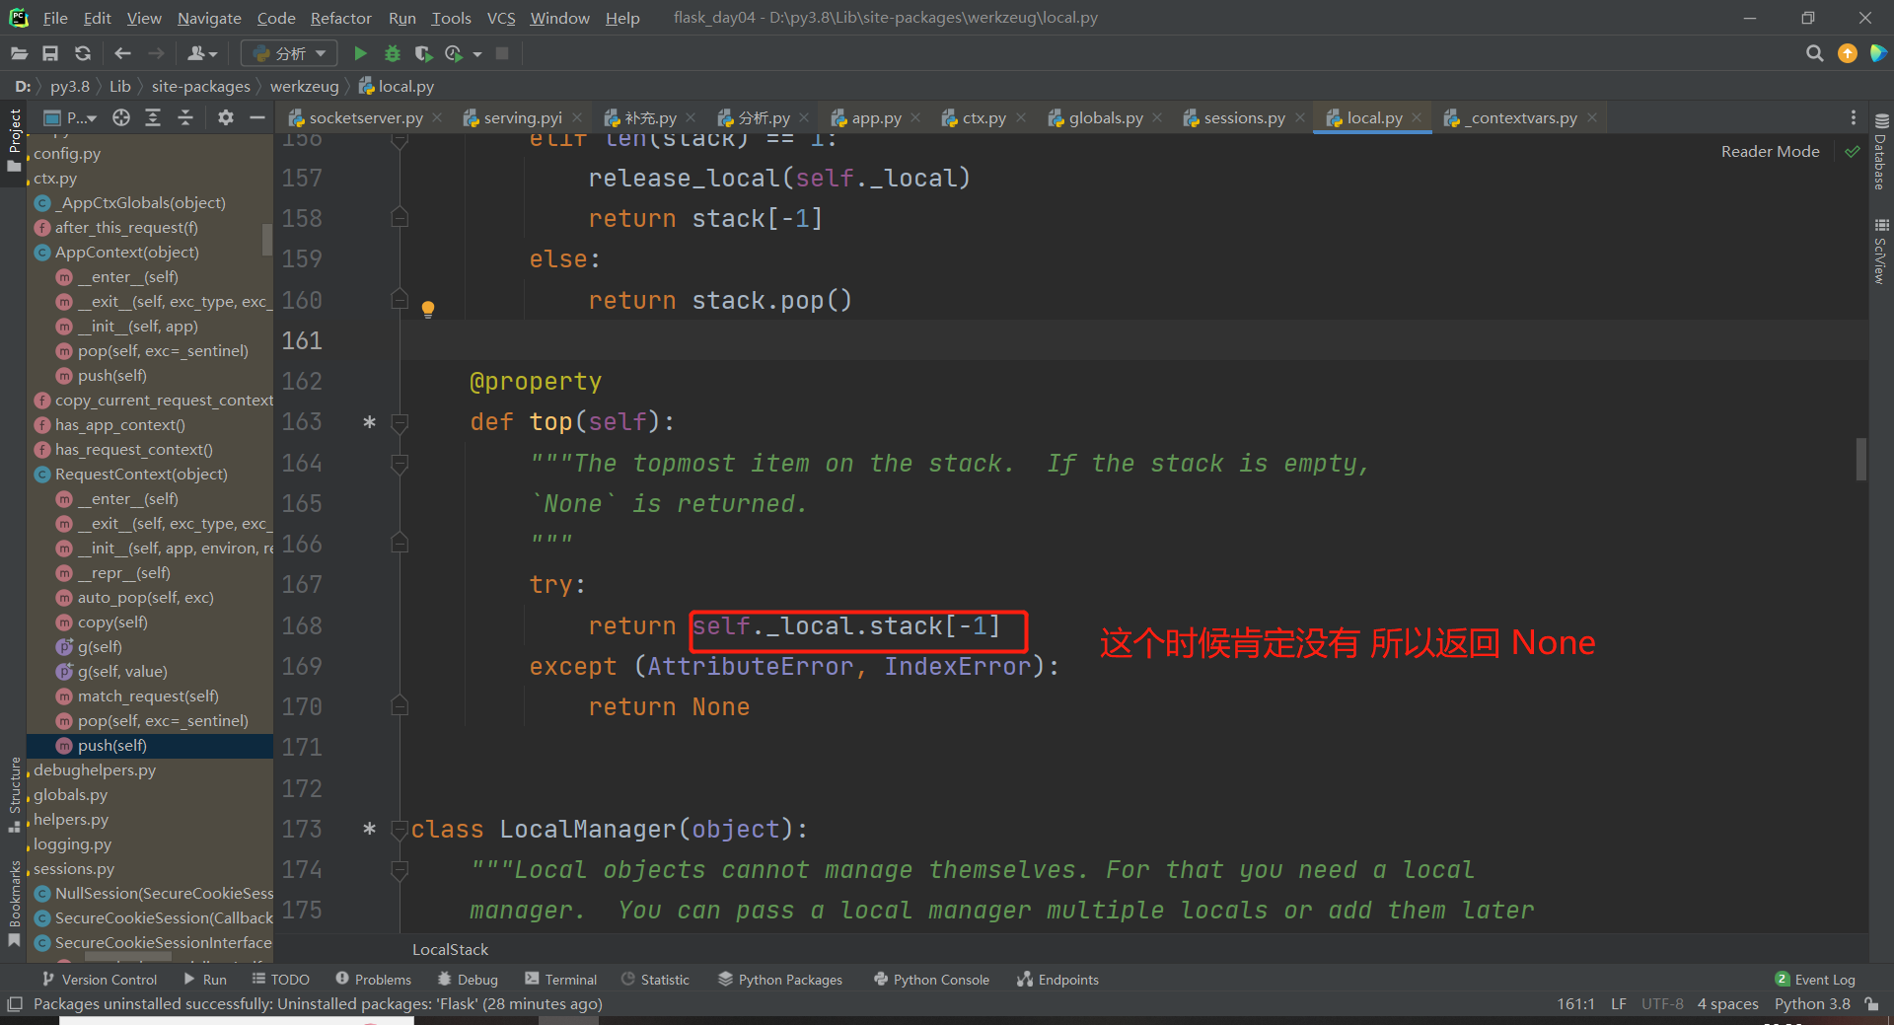Select push(self) under RequestContext

click(x=150, y=746)
